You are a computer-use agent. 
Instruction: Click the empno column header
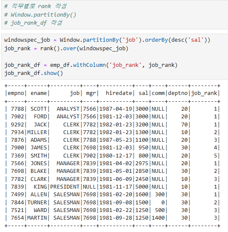tap(16, 93)
